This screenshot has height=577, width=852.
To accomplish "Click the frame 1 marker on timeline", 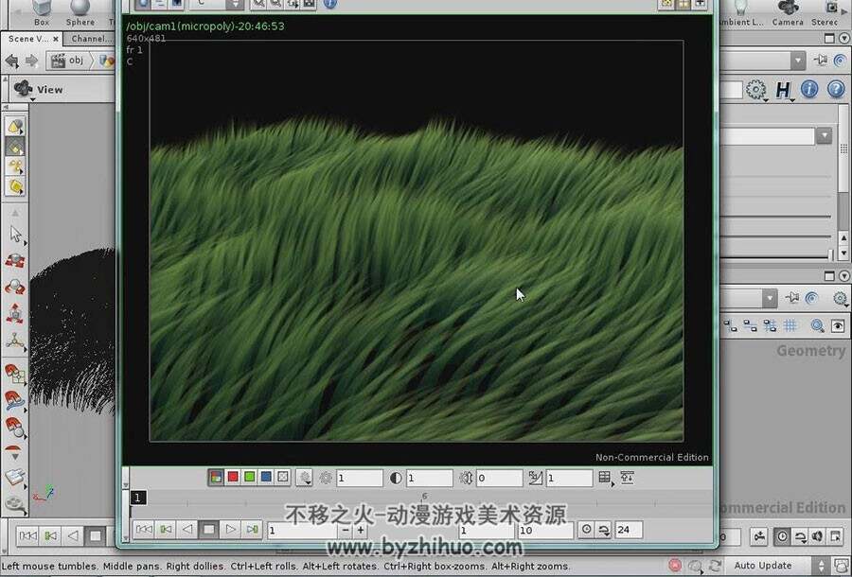I will (x=138, y=498).
